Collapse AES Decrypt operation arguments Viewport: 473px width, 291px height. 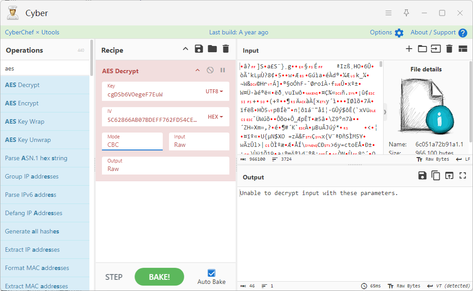click(x=198, y=70)
